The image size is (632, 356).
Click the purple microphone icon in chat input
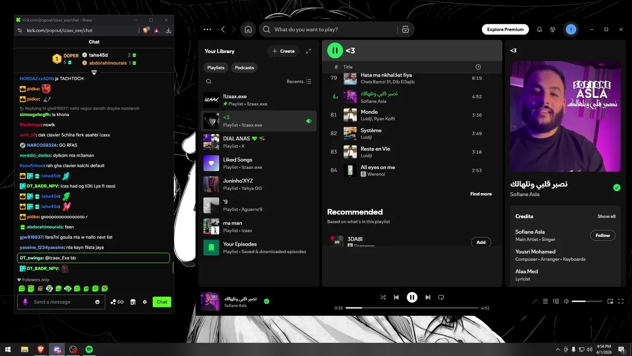[25, 302]
